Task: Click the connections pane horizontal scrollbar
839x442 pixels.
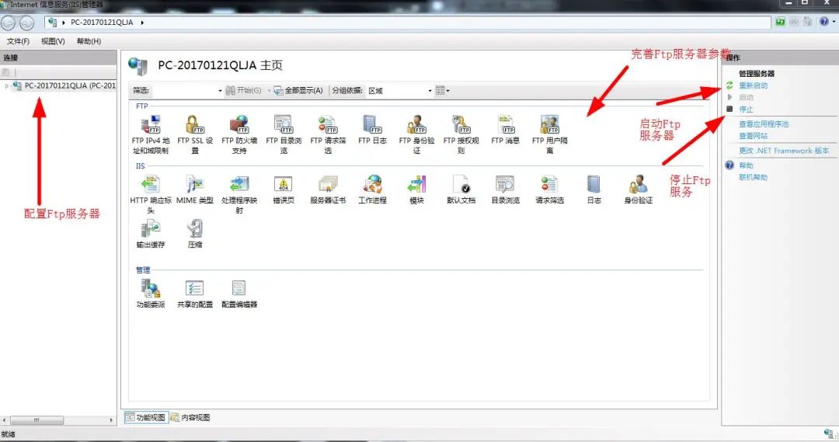Action: point(57,420)
